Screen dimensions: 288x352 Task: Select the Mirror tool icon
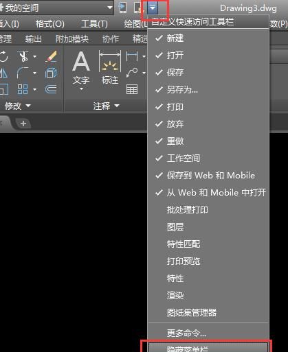tap(3, 73)
